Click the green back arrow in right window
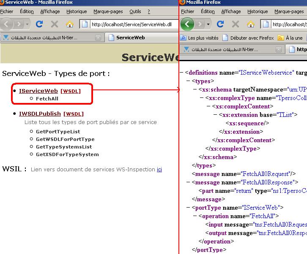Viewport: 307px width, 254px height. [x=187, y=24]
